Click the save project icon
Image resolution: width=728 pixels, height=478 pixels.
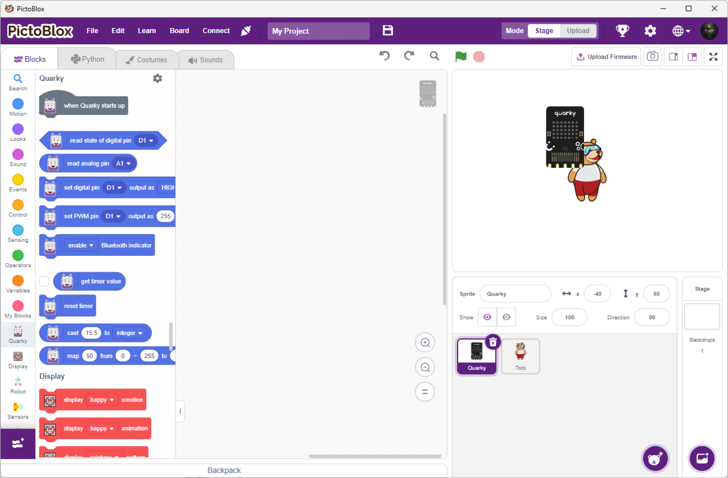(x=387, y=31)
